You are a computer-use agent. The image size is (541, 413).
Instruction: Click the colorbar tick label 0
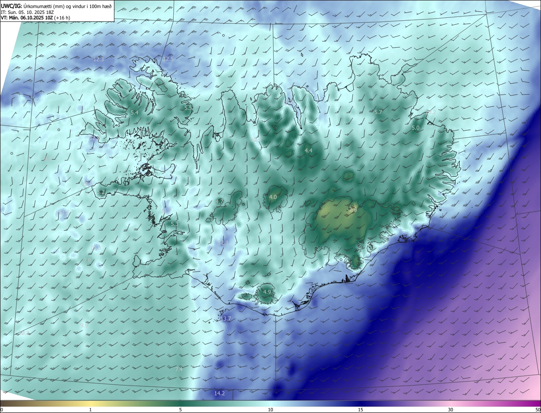click(x=2, y=410)
